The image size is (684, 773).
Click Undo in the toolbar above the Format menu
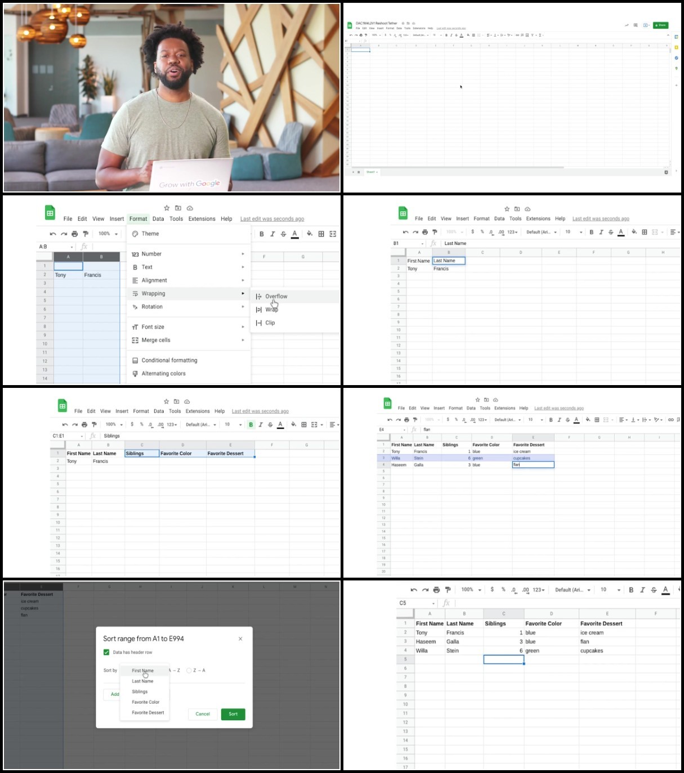click(x=53, y=234)
